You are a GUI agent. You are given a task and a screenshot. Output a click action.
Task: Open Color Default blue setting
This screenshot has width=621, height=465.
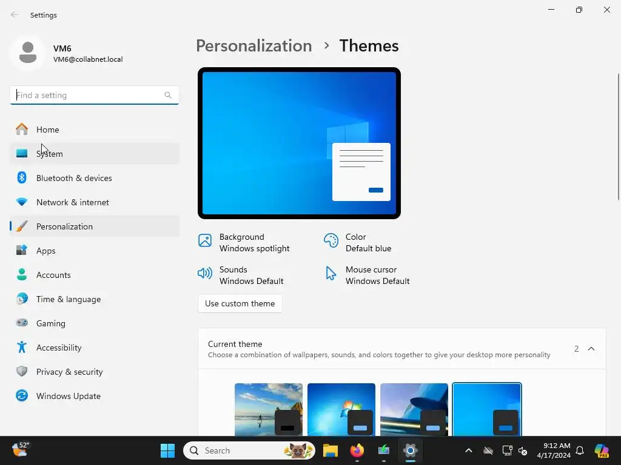pos(358,242)
